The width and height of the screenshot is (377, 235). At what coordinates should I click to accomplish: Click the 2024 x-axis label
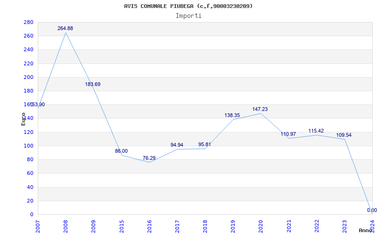click(x=372, y=226)
